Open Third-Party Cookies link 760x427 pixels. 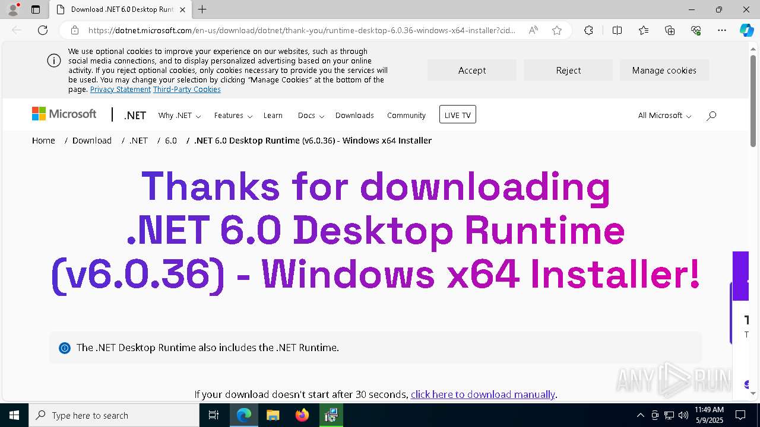click(187, 90)
